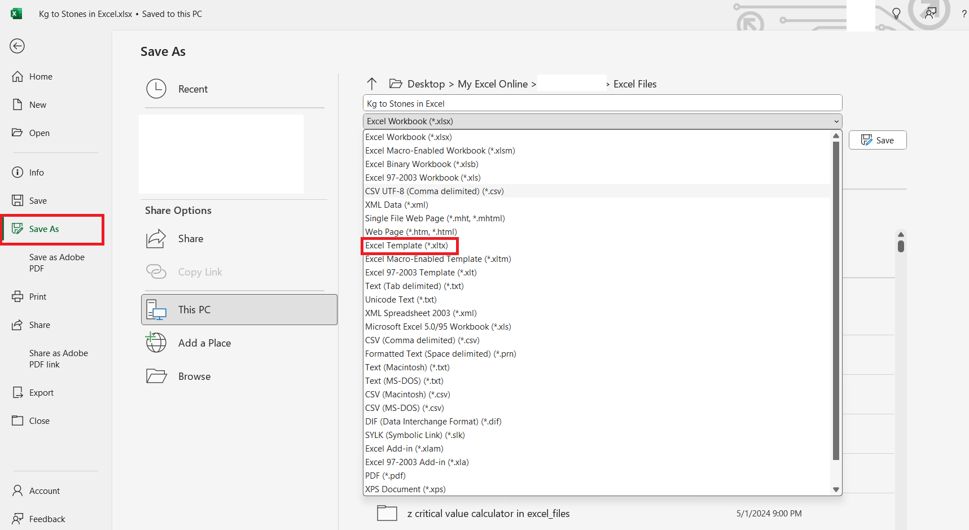
Task: Choose Excel 97-2003 Template (*.xlt)
Action: click(x=597, y=273)
